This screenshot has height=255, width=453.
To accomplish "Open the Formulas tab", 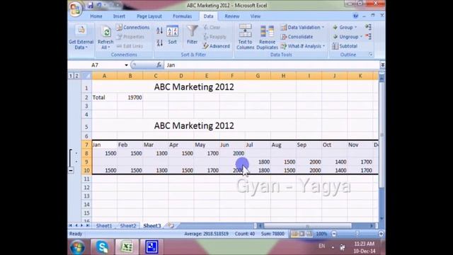I will point(183,16).
